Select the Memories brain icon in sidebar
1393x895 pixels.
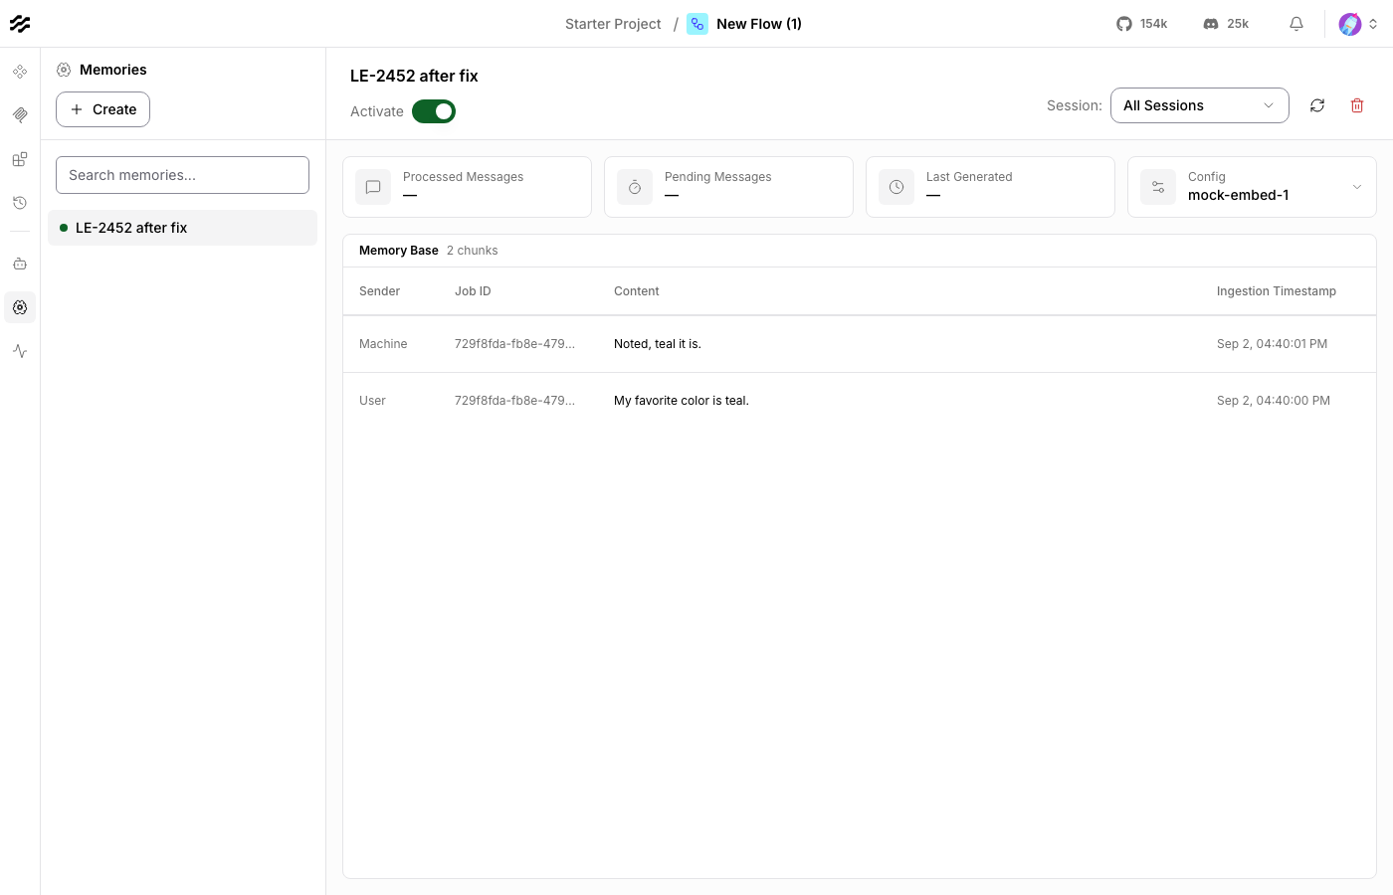click(x=20, y=307)
